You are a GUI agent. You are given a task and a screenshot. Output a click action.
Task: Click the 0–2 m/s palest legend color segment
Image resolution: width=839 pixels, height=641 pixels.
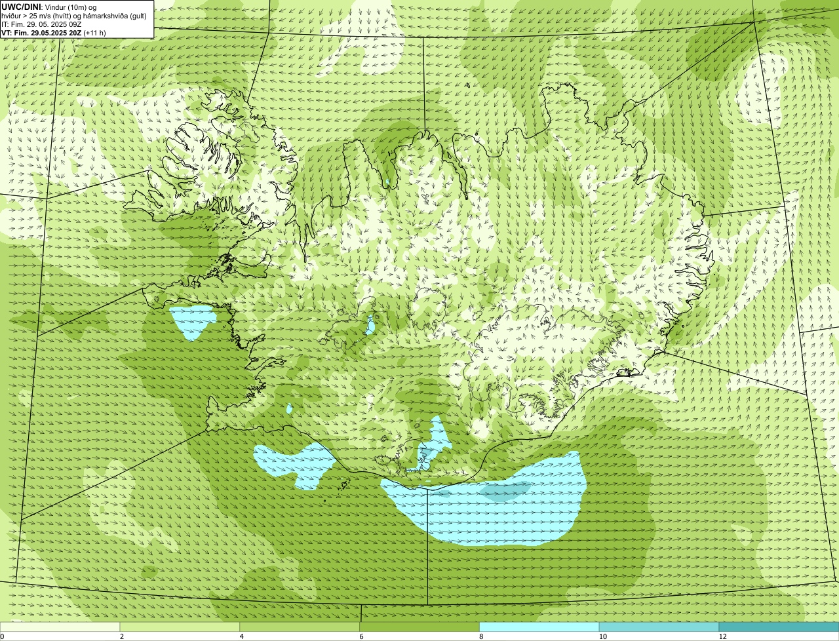coord(60,627)
